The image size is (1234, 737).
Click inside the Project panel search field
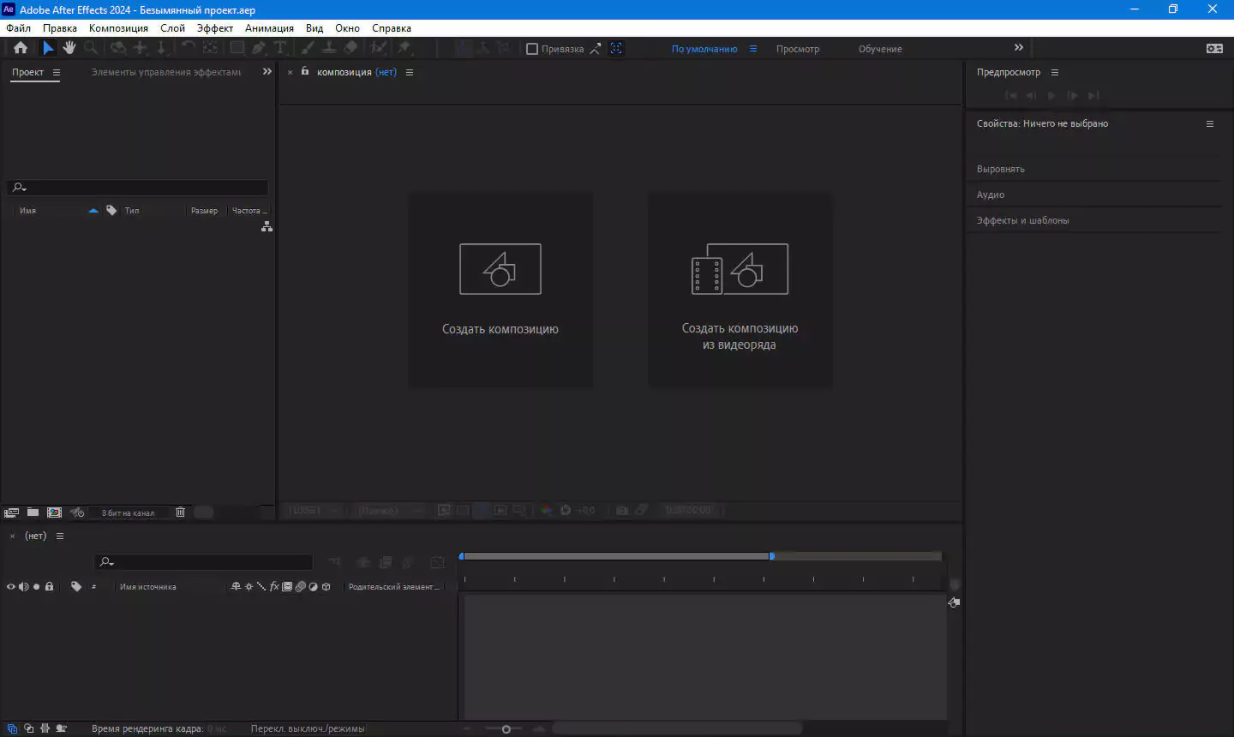[x=137, y=188]
